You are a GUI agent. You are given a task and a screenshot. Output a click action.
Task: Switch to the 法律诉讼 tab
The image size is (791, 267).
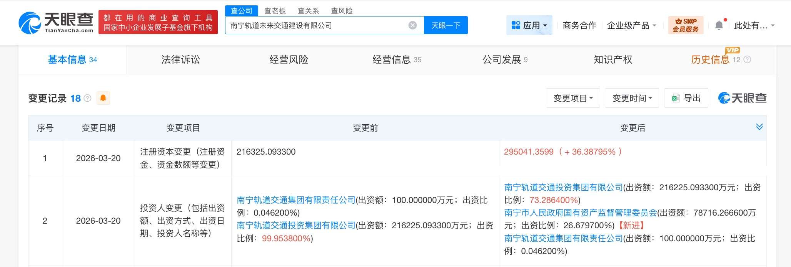click(x=180, y=59)
